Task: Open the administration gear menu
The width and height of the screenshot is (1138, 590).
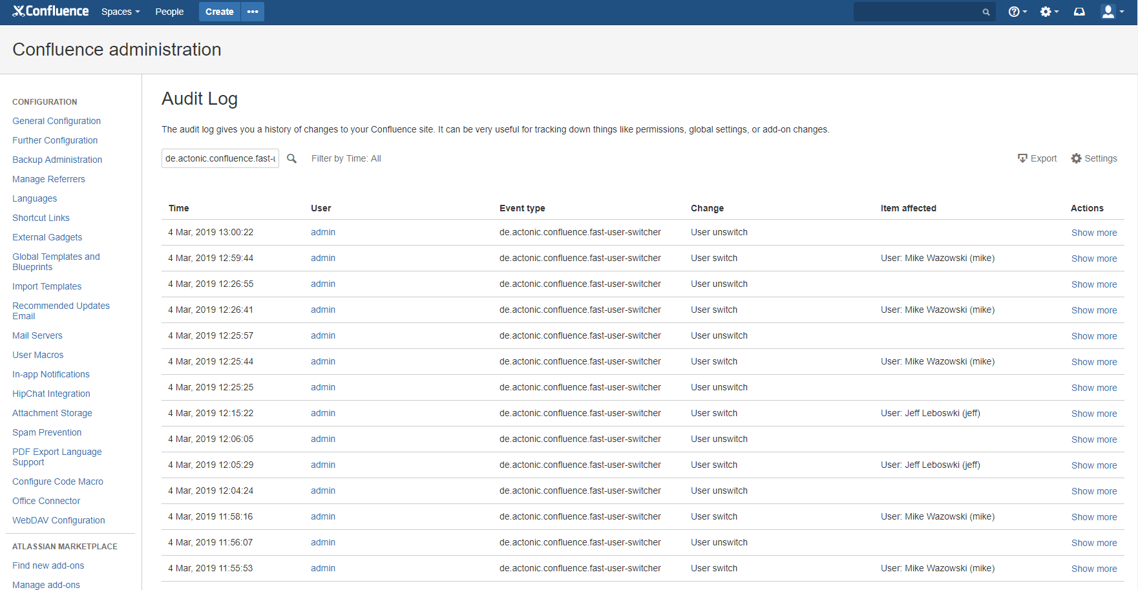Action: [x=1049, y=12]
